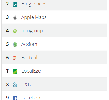Click the Facebook f logo icon
The width and height of the screenshot is (109, 100).
(x=15, y=98)
